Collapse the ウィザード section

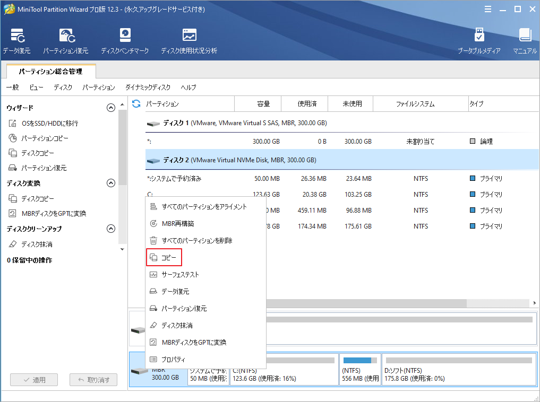(x=111, y=108)
